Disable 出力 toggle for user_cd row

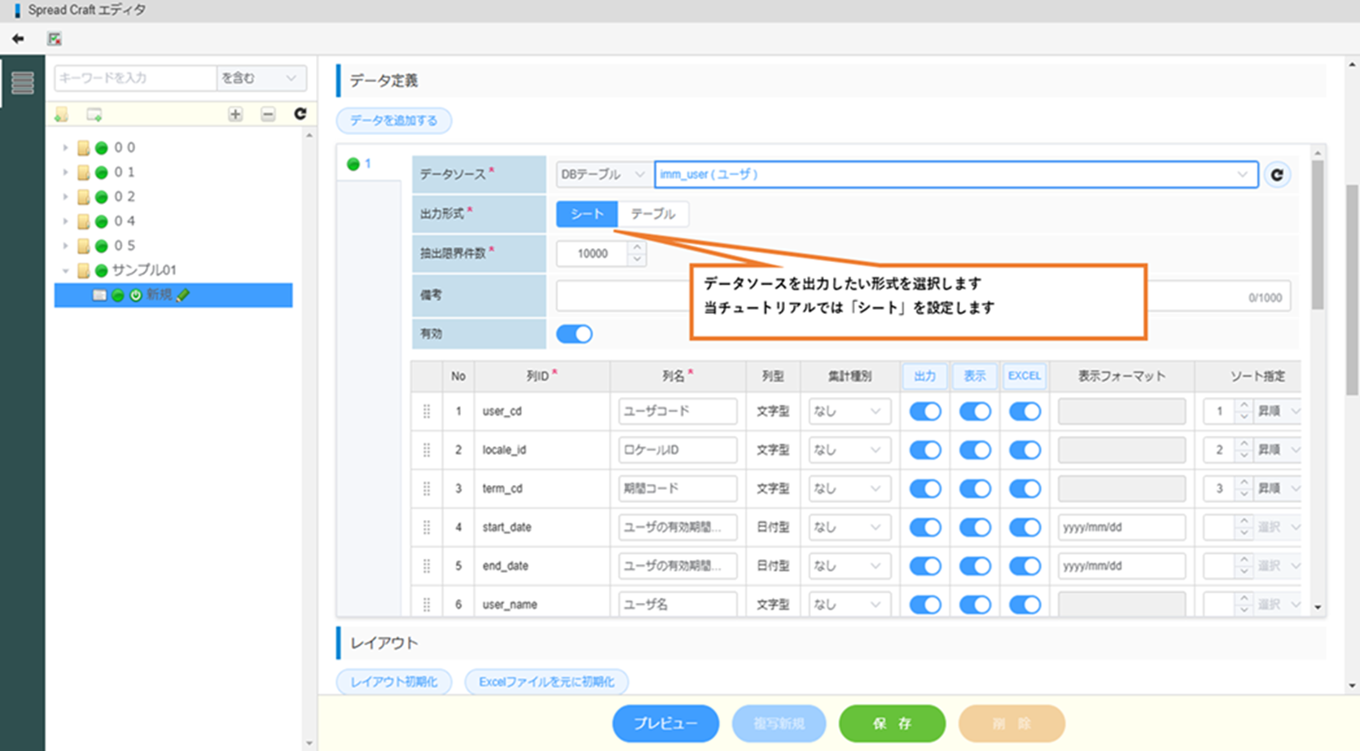tap(925, 412)
